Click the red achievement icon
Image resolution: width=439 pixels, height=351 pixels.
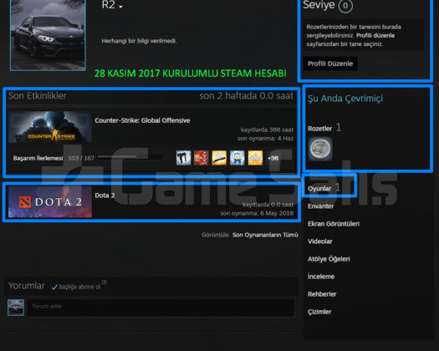point(202,158)
